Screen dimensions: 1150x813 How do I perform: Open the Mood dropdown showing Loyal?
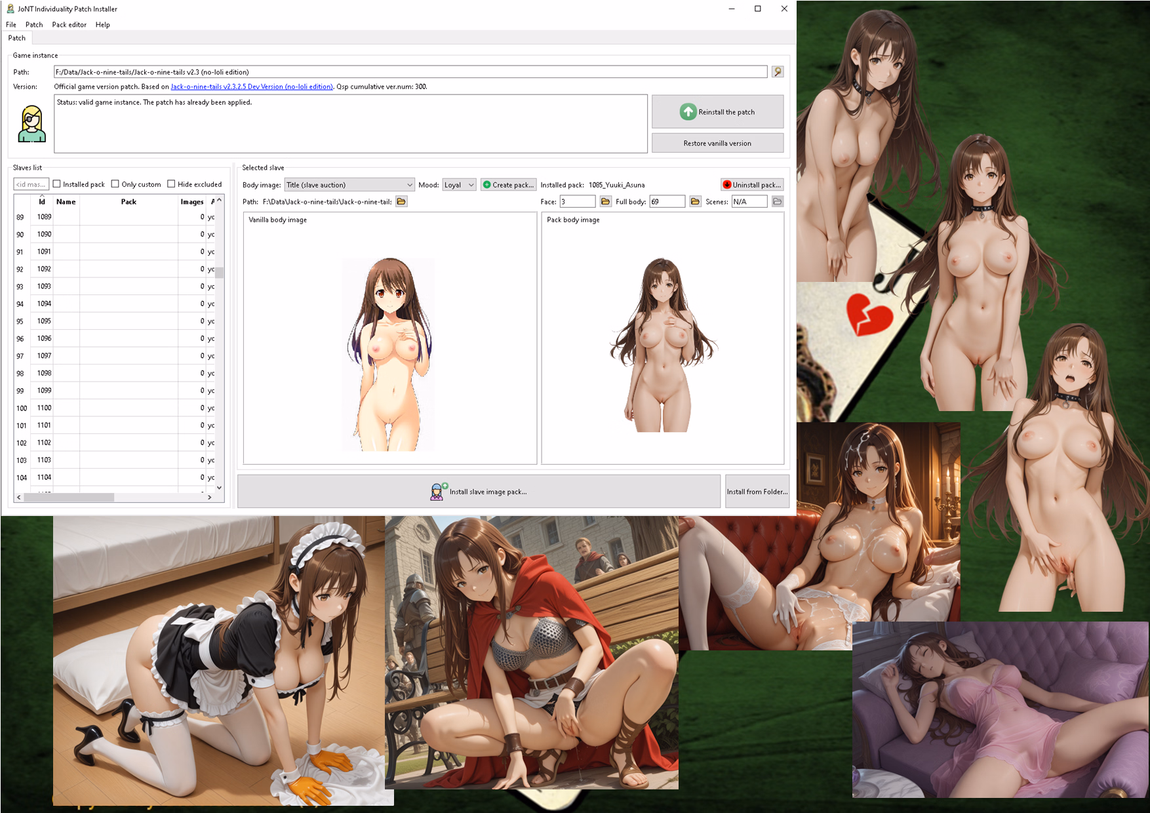[x=471, y=185]
